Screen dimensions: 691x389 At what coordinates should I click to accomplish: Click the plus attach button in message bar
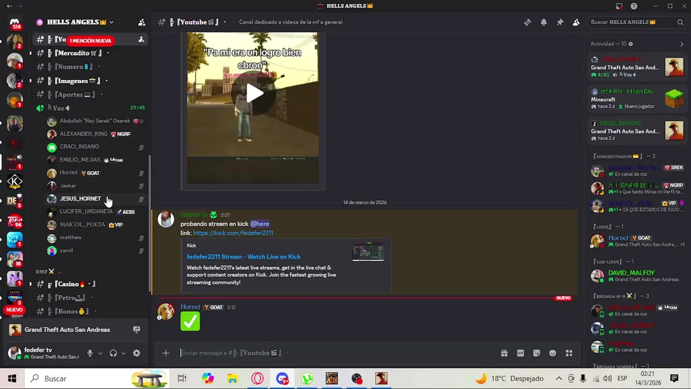(x=166, y=353)
